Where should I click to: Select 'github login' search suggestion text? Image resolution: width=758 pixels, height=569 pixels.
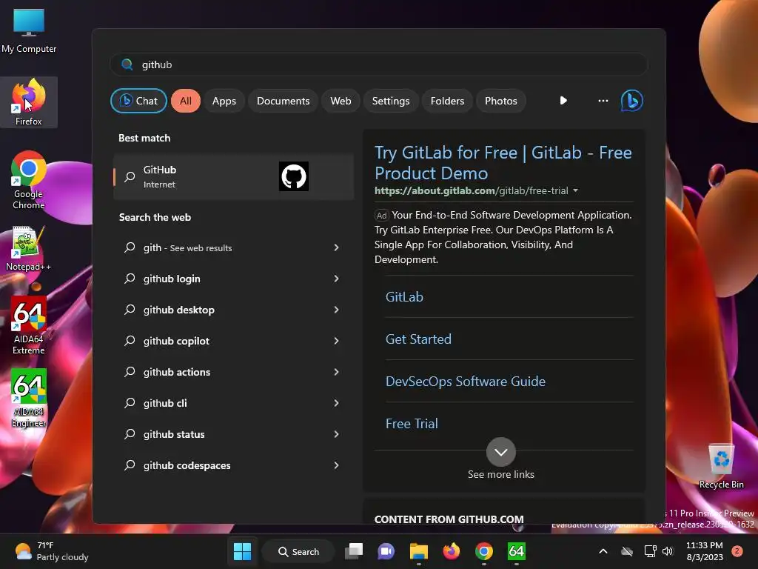172,279
